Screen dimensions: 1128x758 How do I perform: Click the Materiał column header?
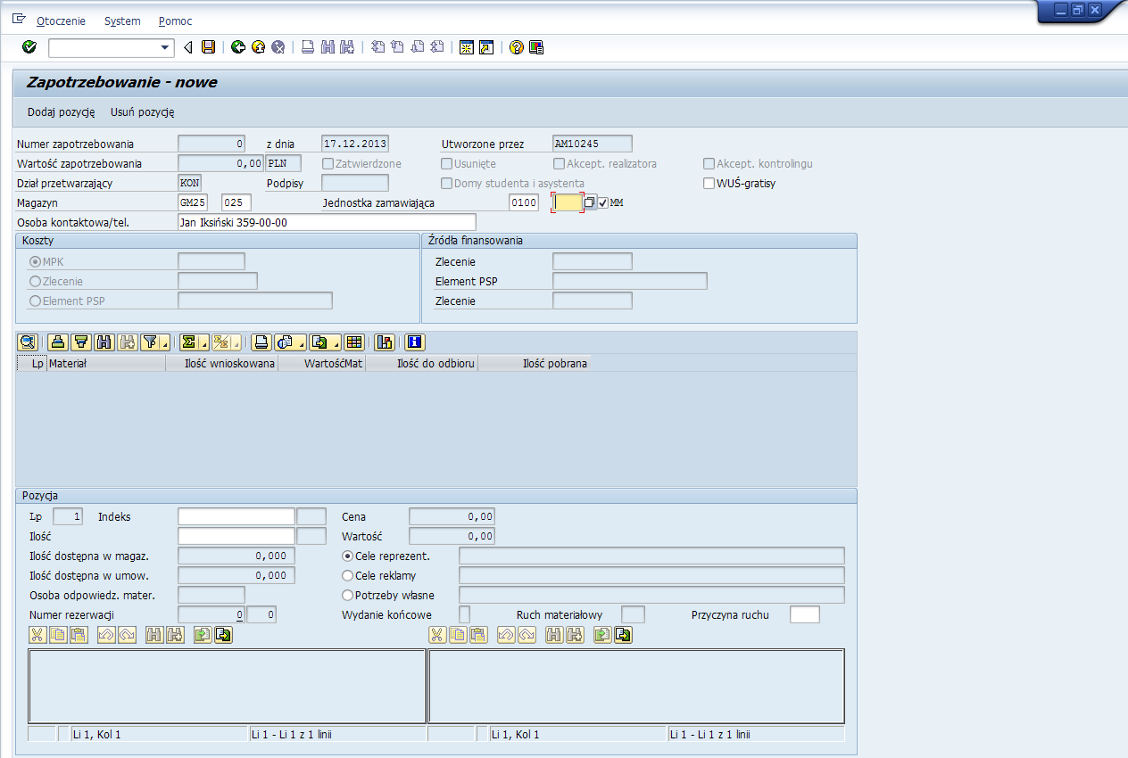pyautogui.click(x=106, y=364)
